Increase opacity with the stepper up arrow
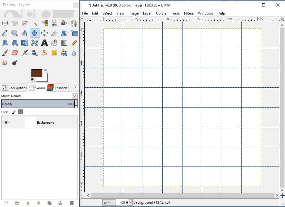 pyautogui.click(x=76, y=102)
